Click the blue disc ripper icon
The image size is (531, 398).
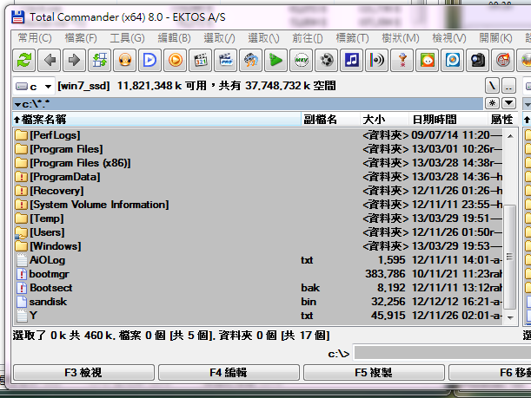pos(452,61)
